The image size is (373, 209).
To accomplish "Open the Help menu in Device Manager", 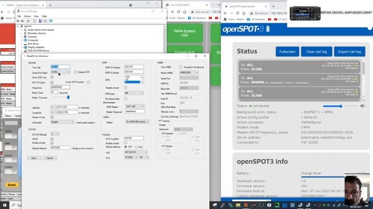I will pyautogui.click(x=44, y=16).
